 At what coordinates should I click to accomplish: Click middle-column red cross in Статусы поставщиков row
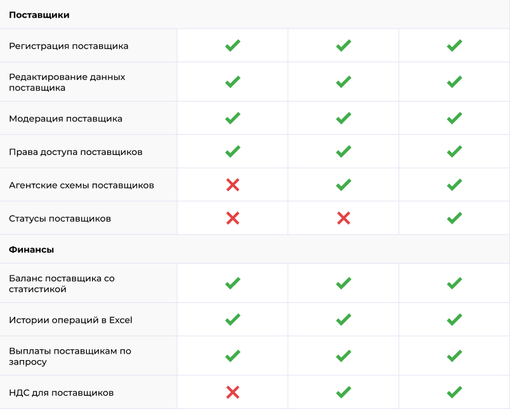tap(343, 218)
